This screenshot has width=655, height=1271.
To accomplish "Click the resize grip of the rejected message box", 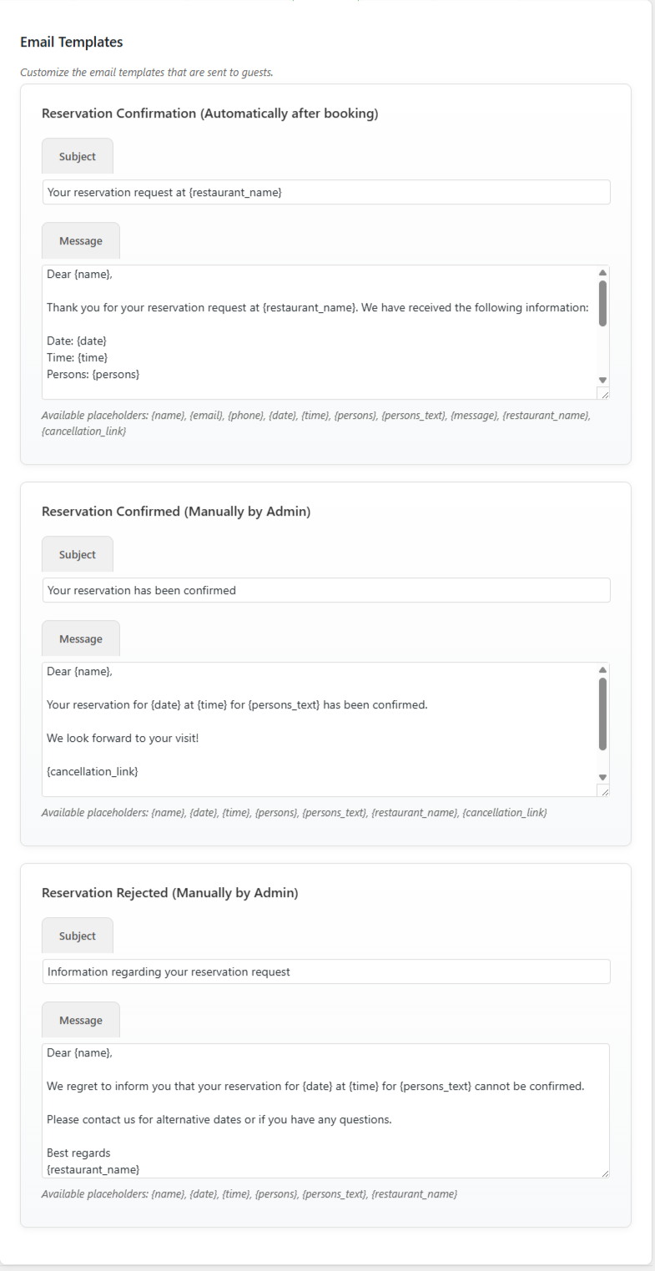I will 607,1173.
